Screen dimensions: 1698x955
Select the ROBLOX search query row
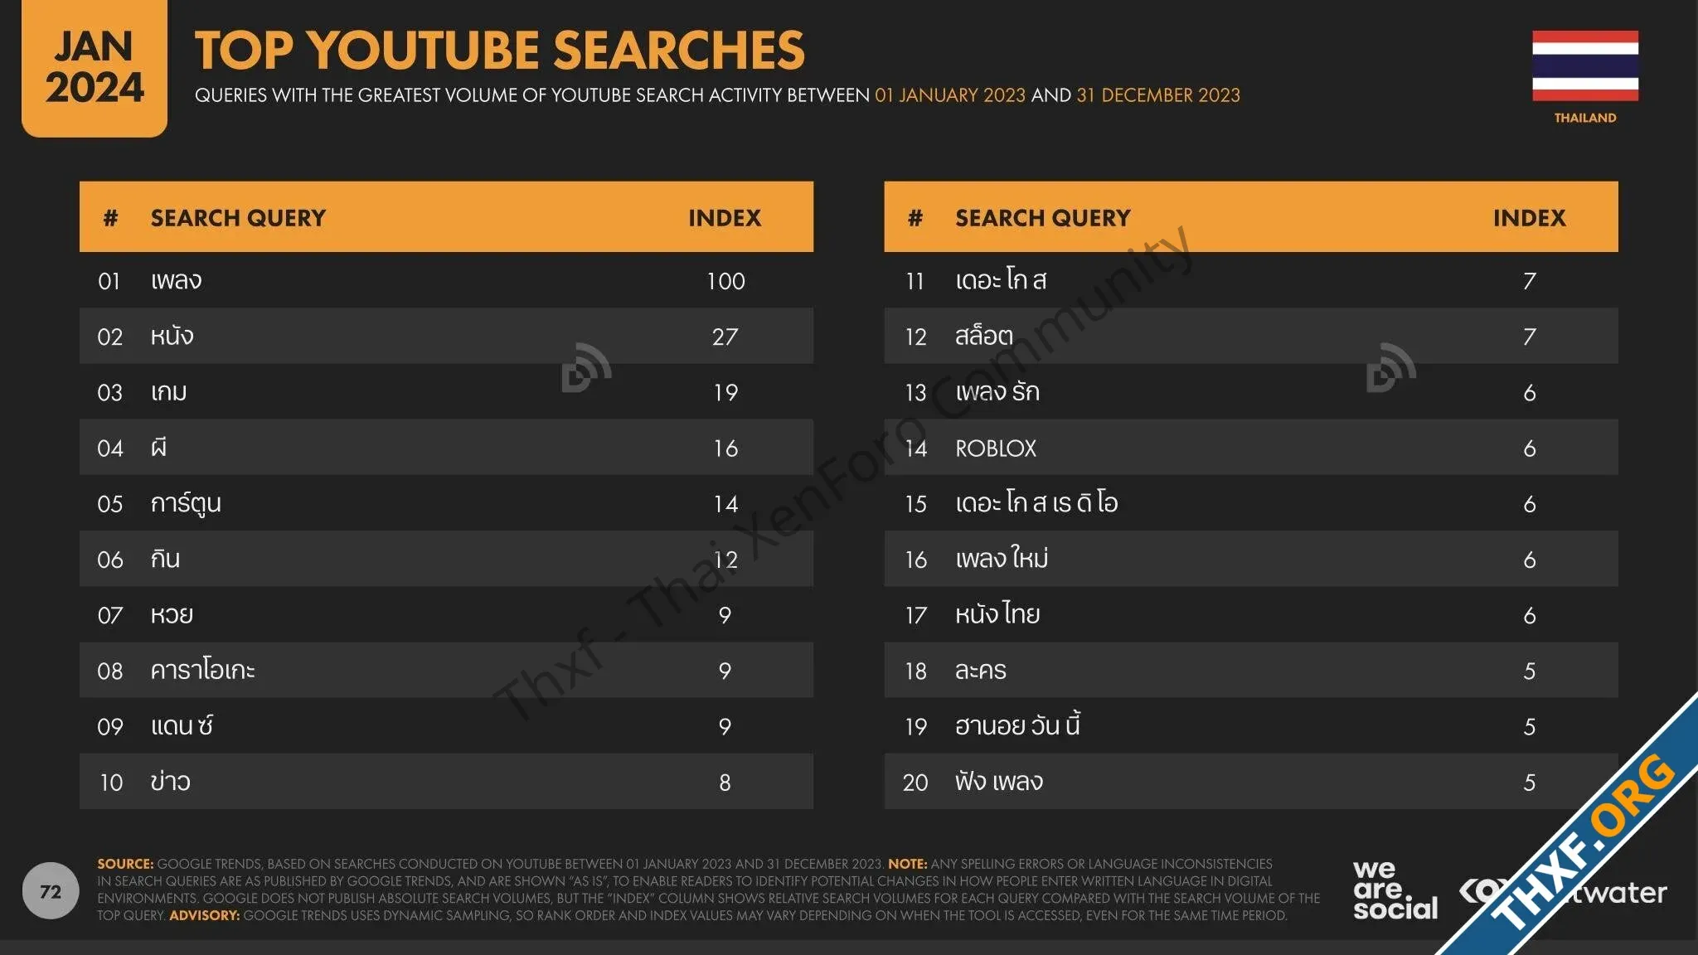[1250, 448]
